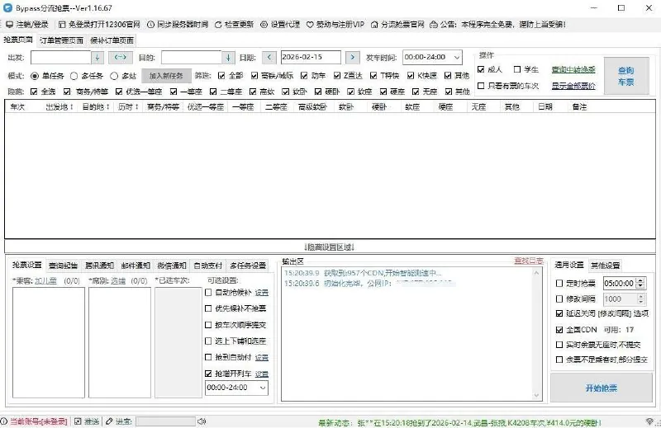Screen dimensions: 661x428
Task: Open the 出发 station dropdown arrow
Action: point(97,57)
